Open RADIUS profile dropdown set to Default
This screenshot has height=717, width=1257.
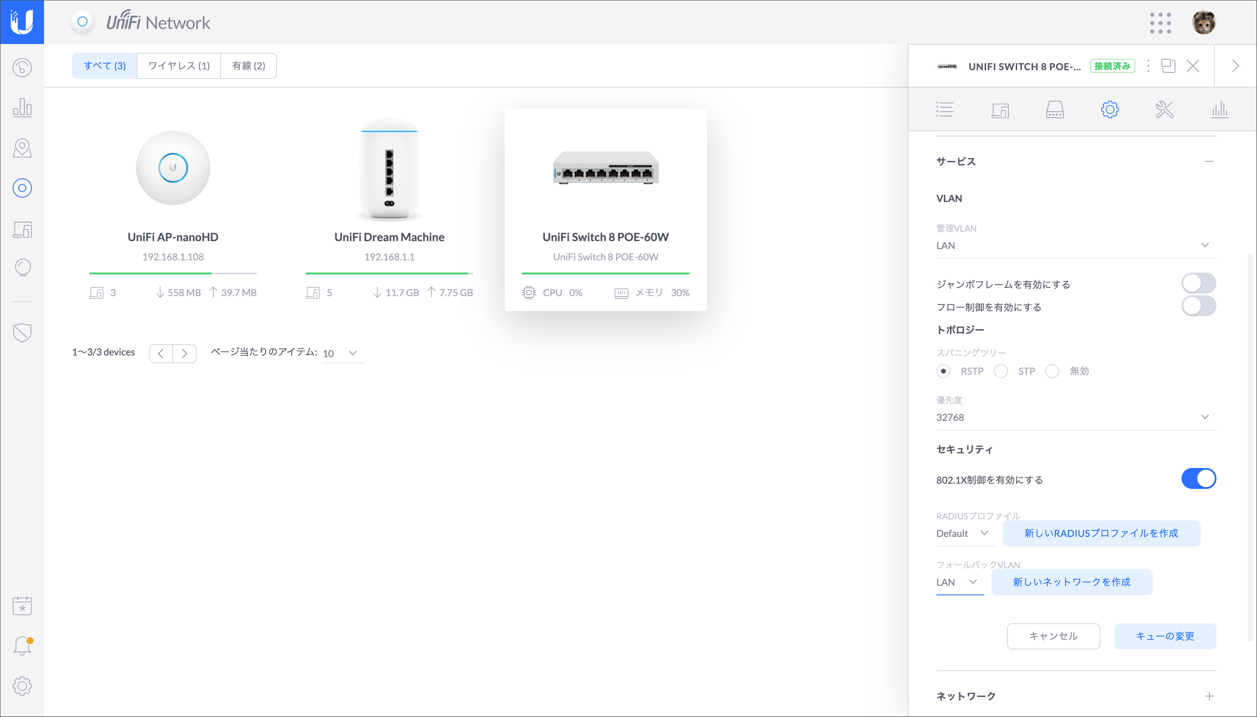coord(965,533)
